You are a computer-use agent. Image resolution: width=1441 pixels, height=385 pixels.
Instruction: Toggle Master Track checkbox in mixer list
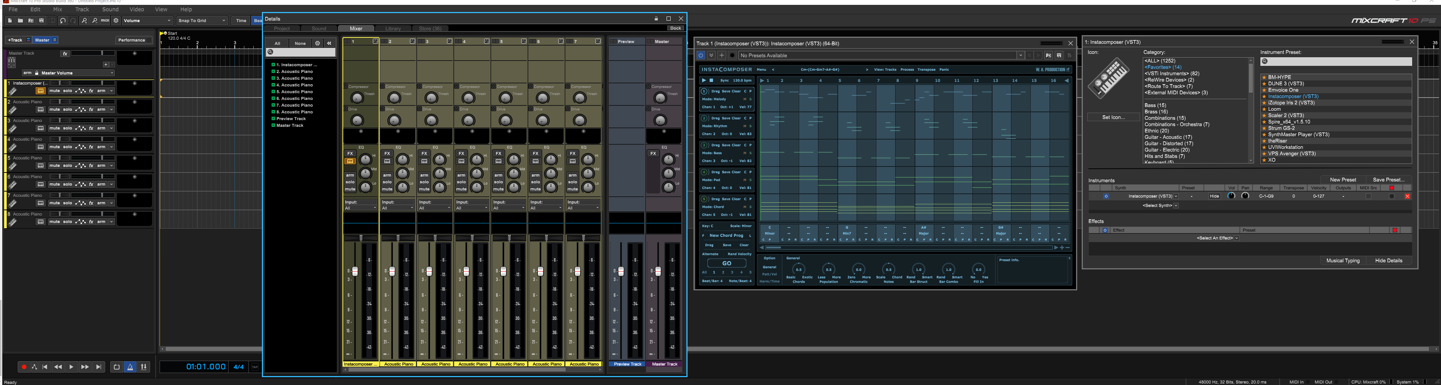pos(274,125)
